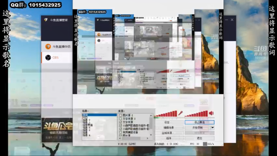Select the 结束界面 scene
The image size is (277, 156).
click(x=88, y=125)
